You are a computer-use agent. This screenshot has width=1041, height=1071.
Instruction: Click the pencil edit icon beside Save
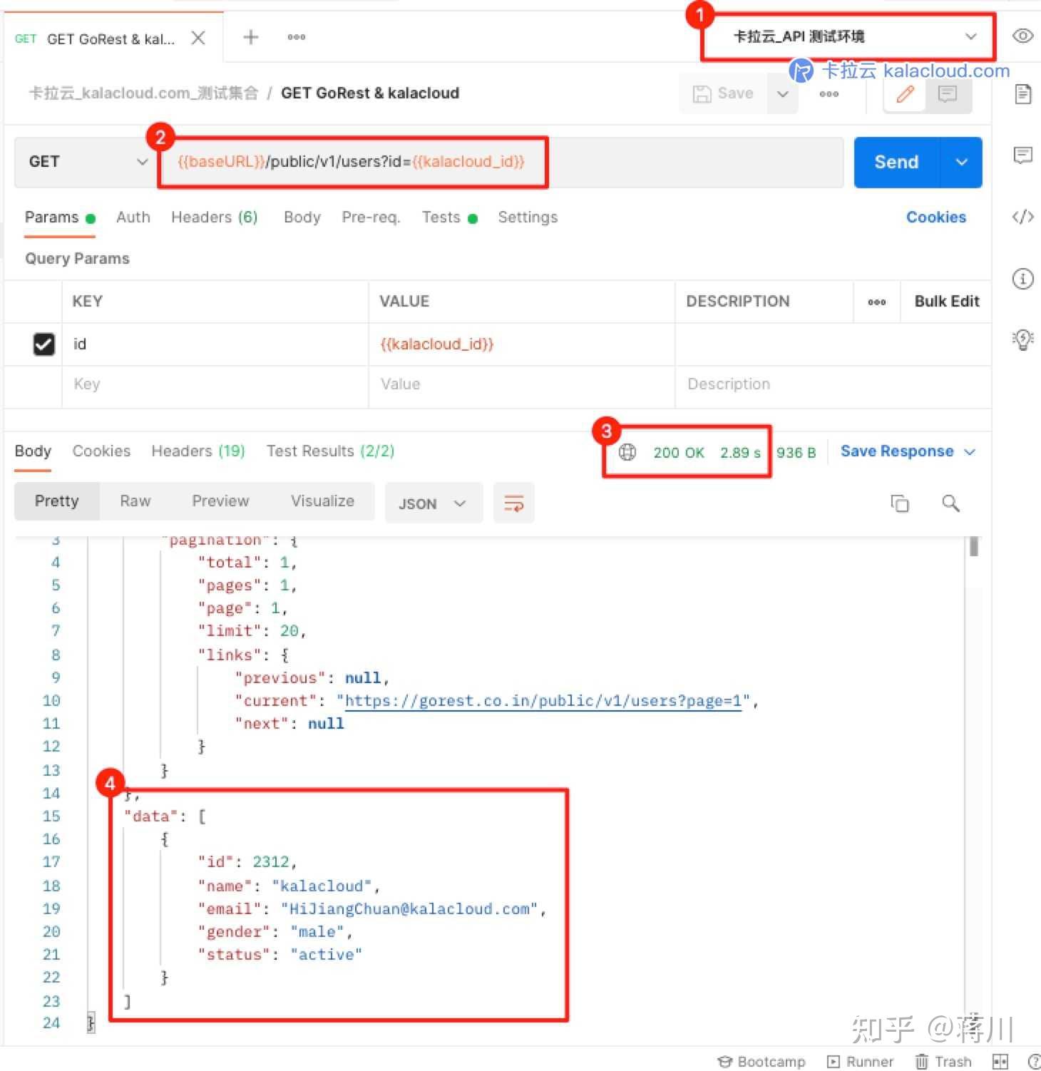point(904,93)
